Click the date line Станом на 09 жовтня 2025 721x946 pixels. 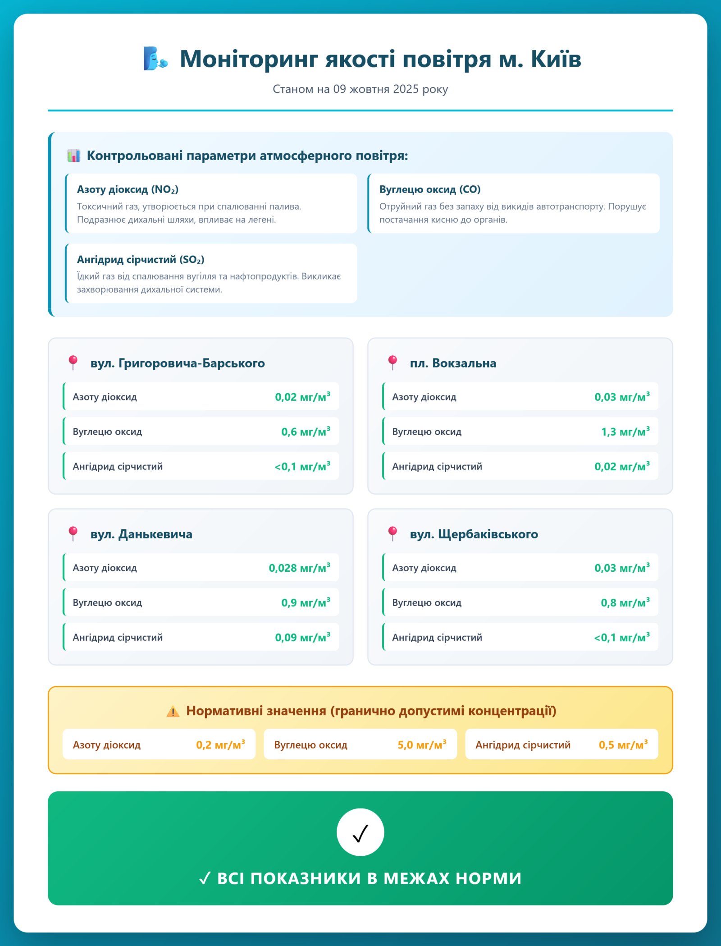point(360,89)
